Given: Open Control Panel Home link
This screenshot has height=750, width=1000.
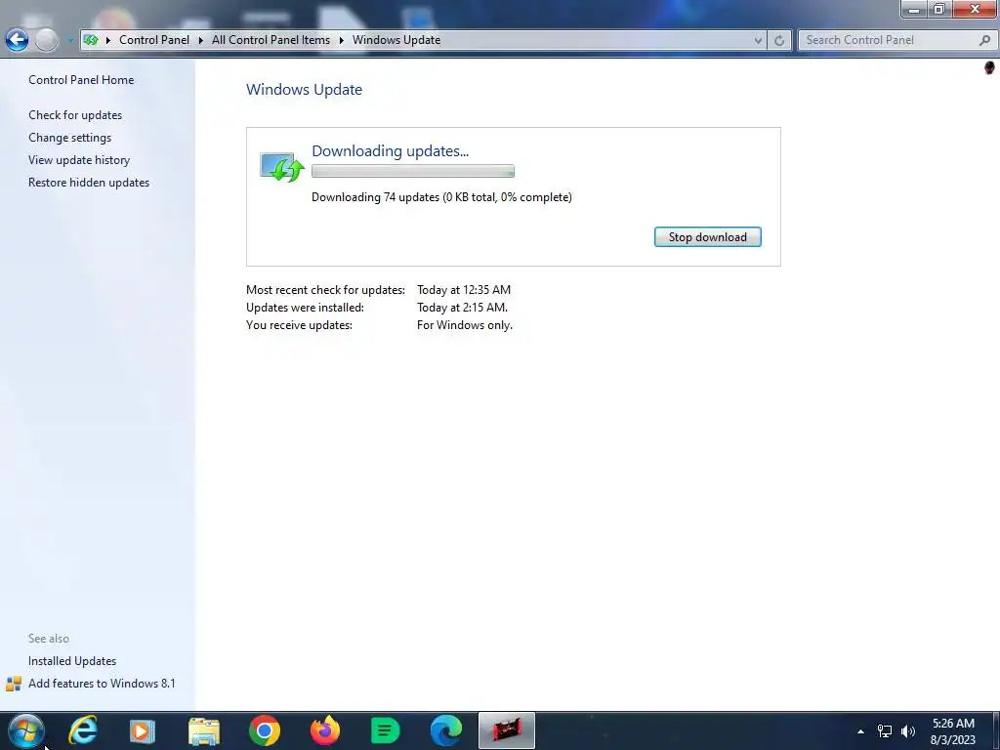Looking at the screenshot, I should 81,80.
